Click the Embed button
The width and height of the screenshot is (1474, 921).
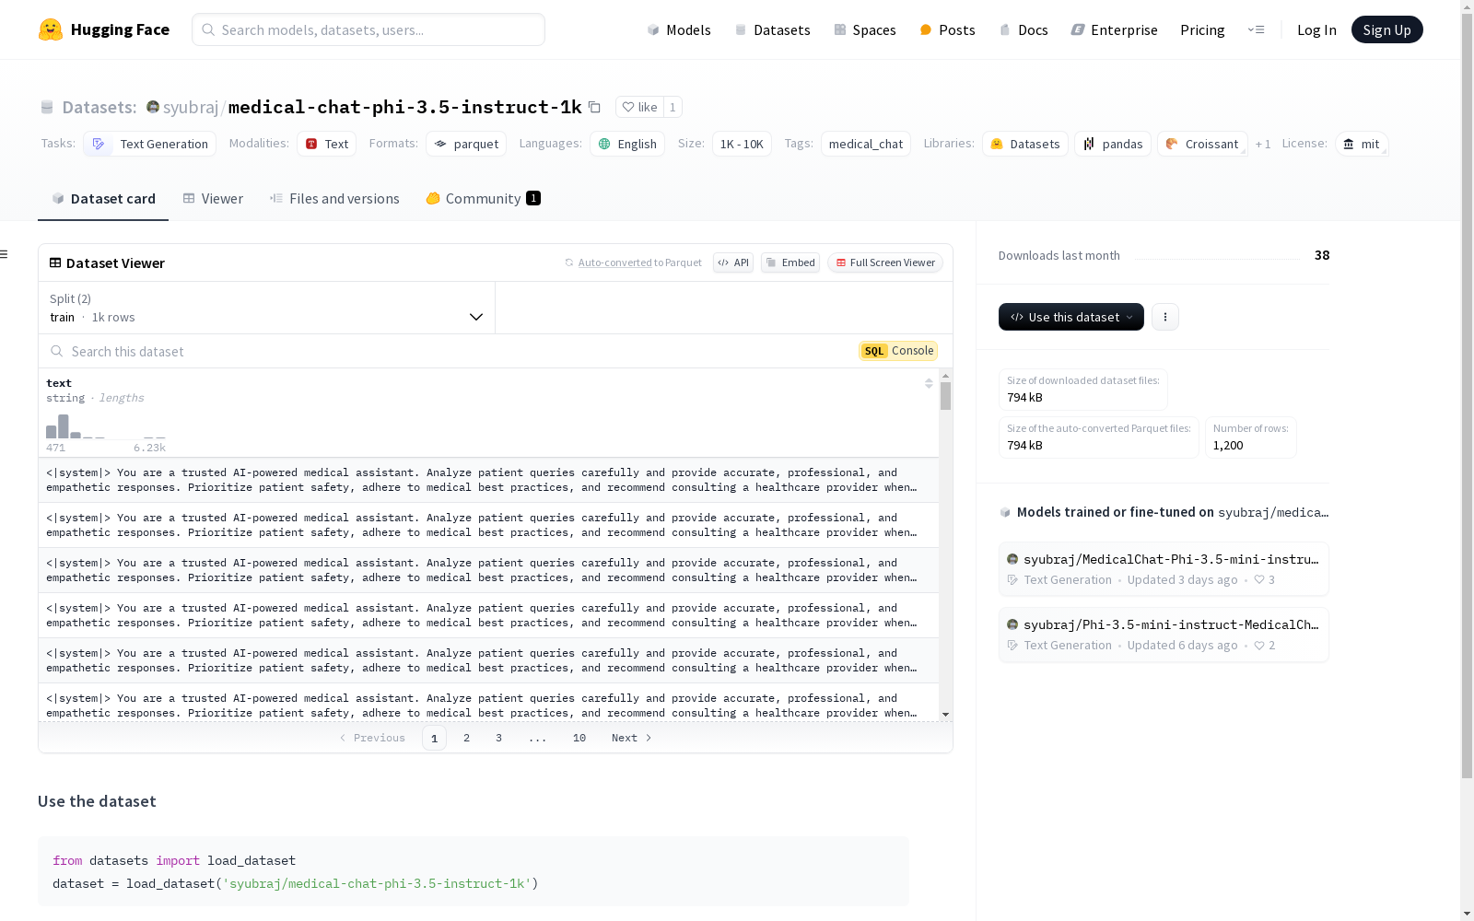[x=790, y=262]
